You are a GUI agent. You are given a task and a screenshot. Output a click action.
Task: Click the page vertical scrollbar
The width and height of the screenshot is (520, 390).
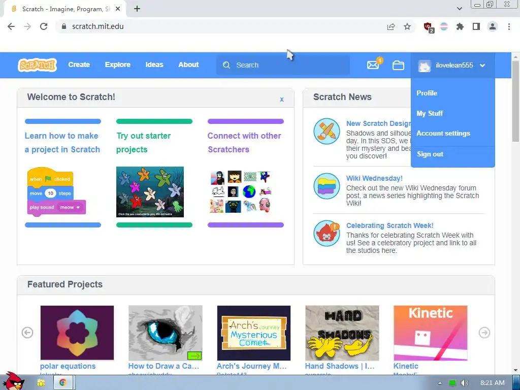coord(516,101)
